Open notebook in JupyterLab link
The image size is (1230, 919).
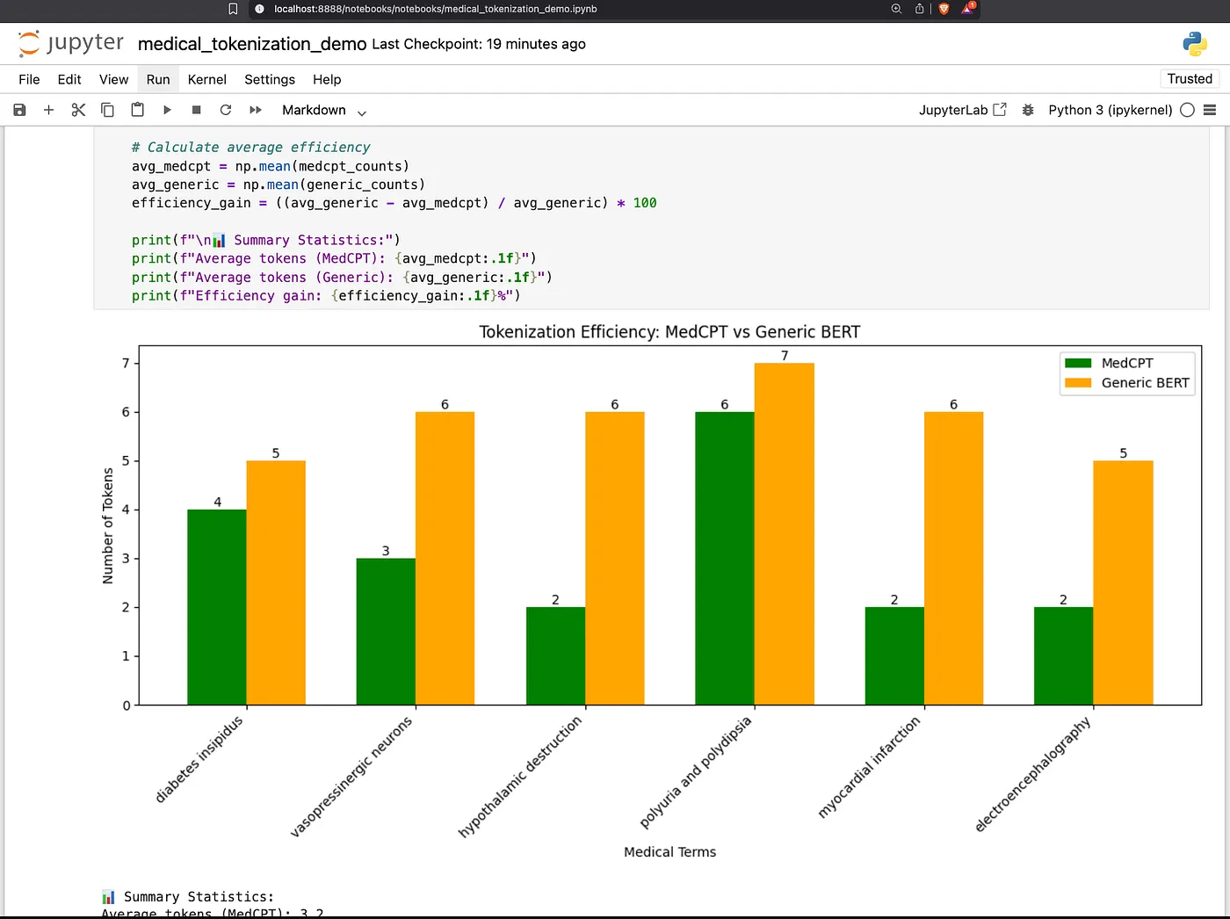tap(962, 110)
